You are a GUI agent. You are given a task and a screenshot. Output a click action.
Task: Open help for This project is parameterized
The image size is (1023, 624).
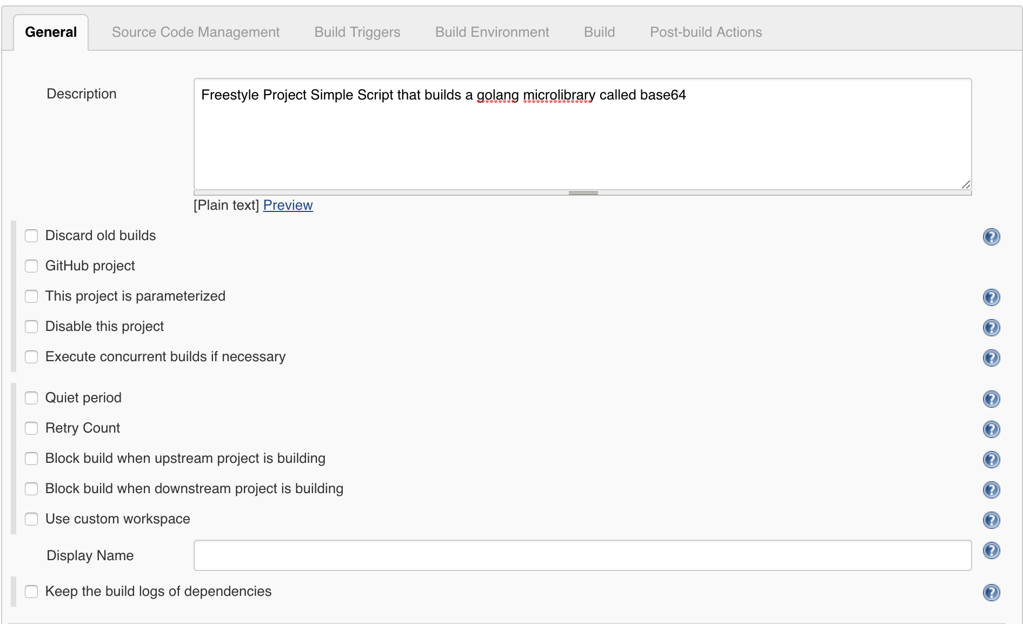pyautogui.click(x=991, y=297)
